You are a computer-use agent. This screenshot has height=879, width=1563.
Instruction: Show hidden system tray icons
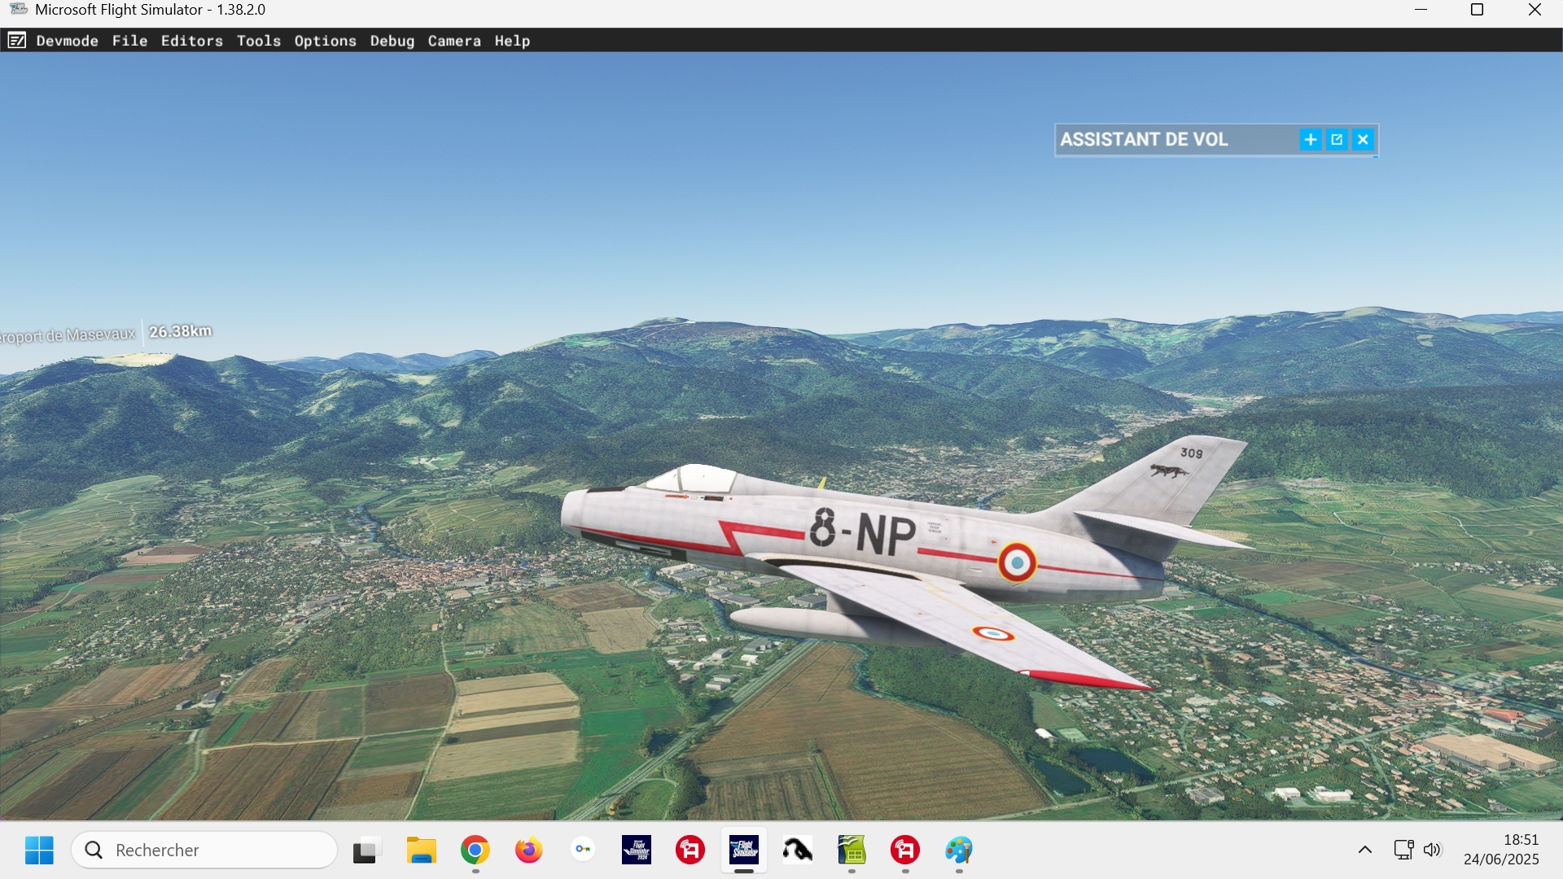1365,850
